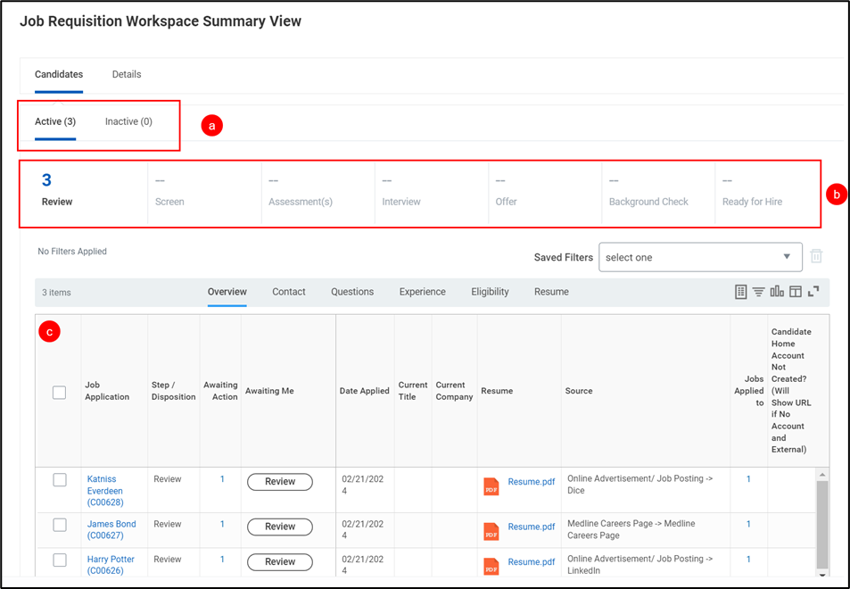This screenshot has height=589, width=850.
Task: Open Katniss Everdeen (C00628) application link
Action: (105, 491)
